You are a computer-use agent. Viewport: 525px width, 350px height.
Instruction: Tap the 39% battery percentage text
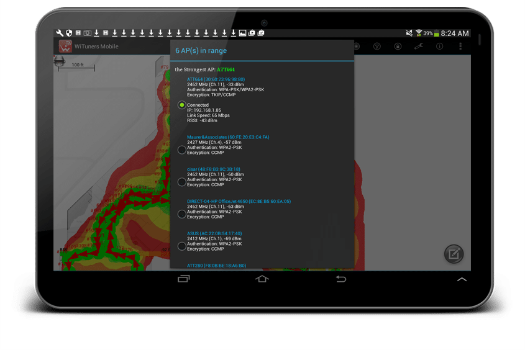[428, 33]
